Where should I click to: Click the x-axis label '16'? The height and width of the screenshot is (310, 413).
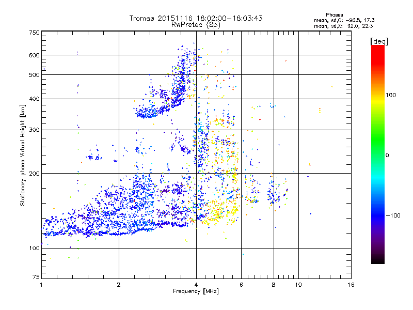pos(351,285)
